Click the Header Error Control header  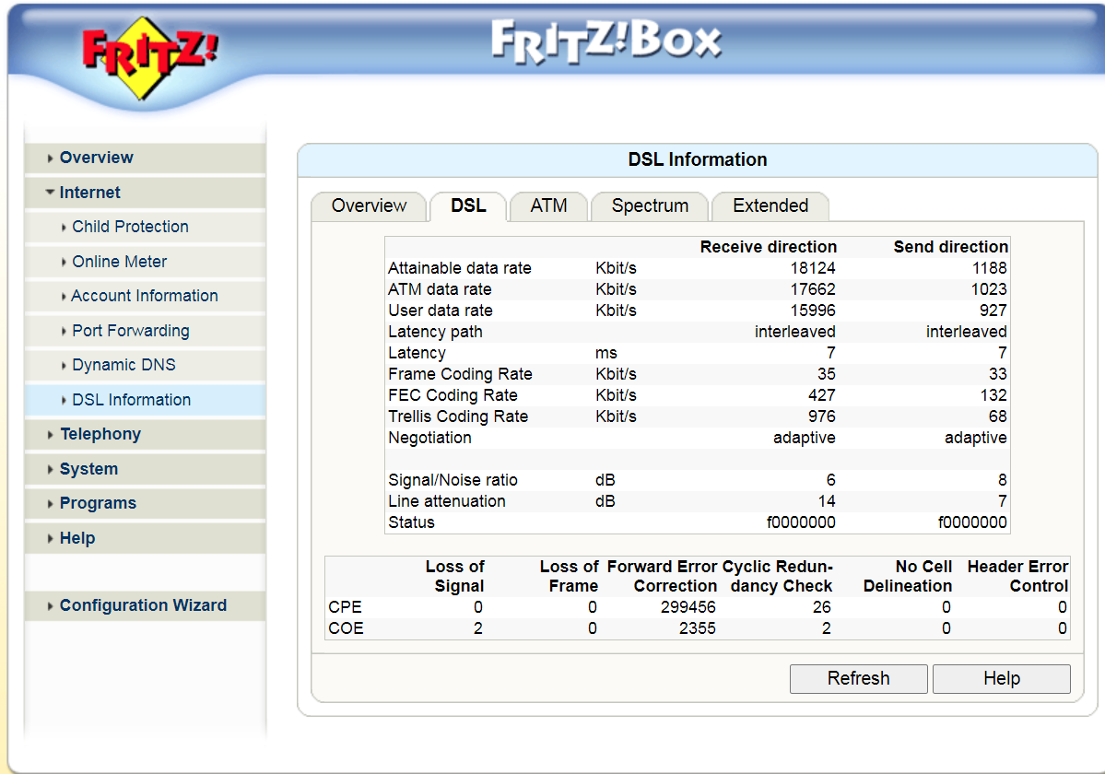pos(1017,577)
